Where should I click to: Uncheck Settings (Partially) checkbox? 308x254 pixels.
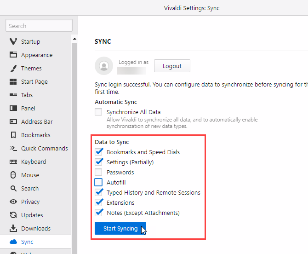click(98, 162)
